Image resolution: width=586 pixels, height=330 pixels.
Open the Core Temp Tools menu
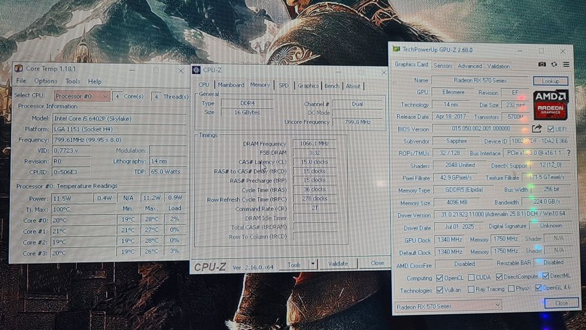click(73, 81)
